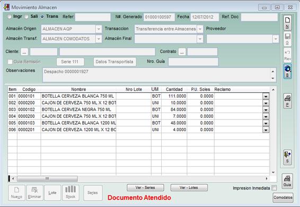The image size is (300, 207).
Task: Click the Guia printer button
Action: [x=287, y=181]
